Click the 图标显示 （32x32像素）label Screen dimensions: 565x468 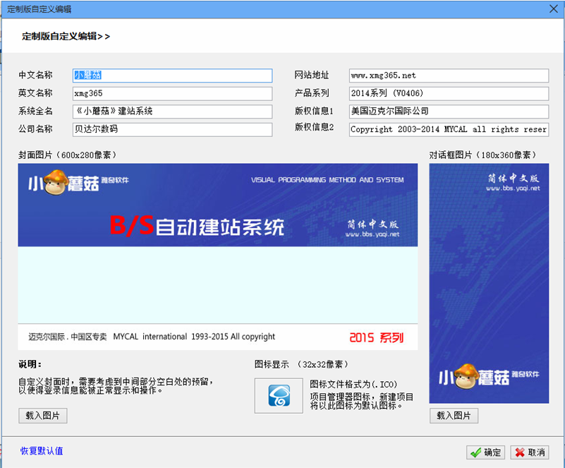tap(302, 364)
